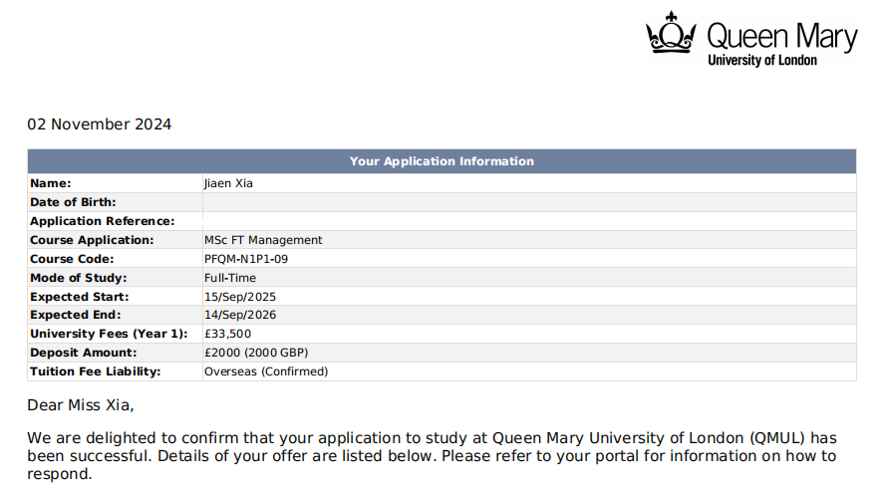Select the expected start date 15/Sep/2025
Screen dimensions: 887x488
click(x=240, y=297)
